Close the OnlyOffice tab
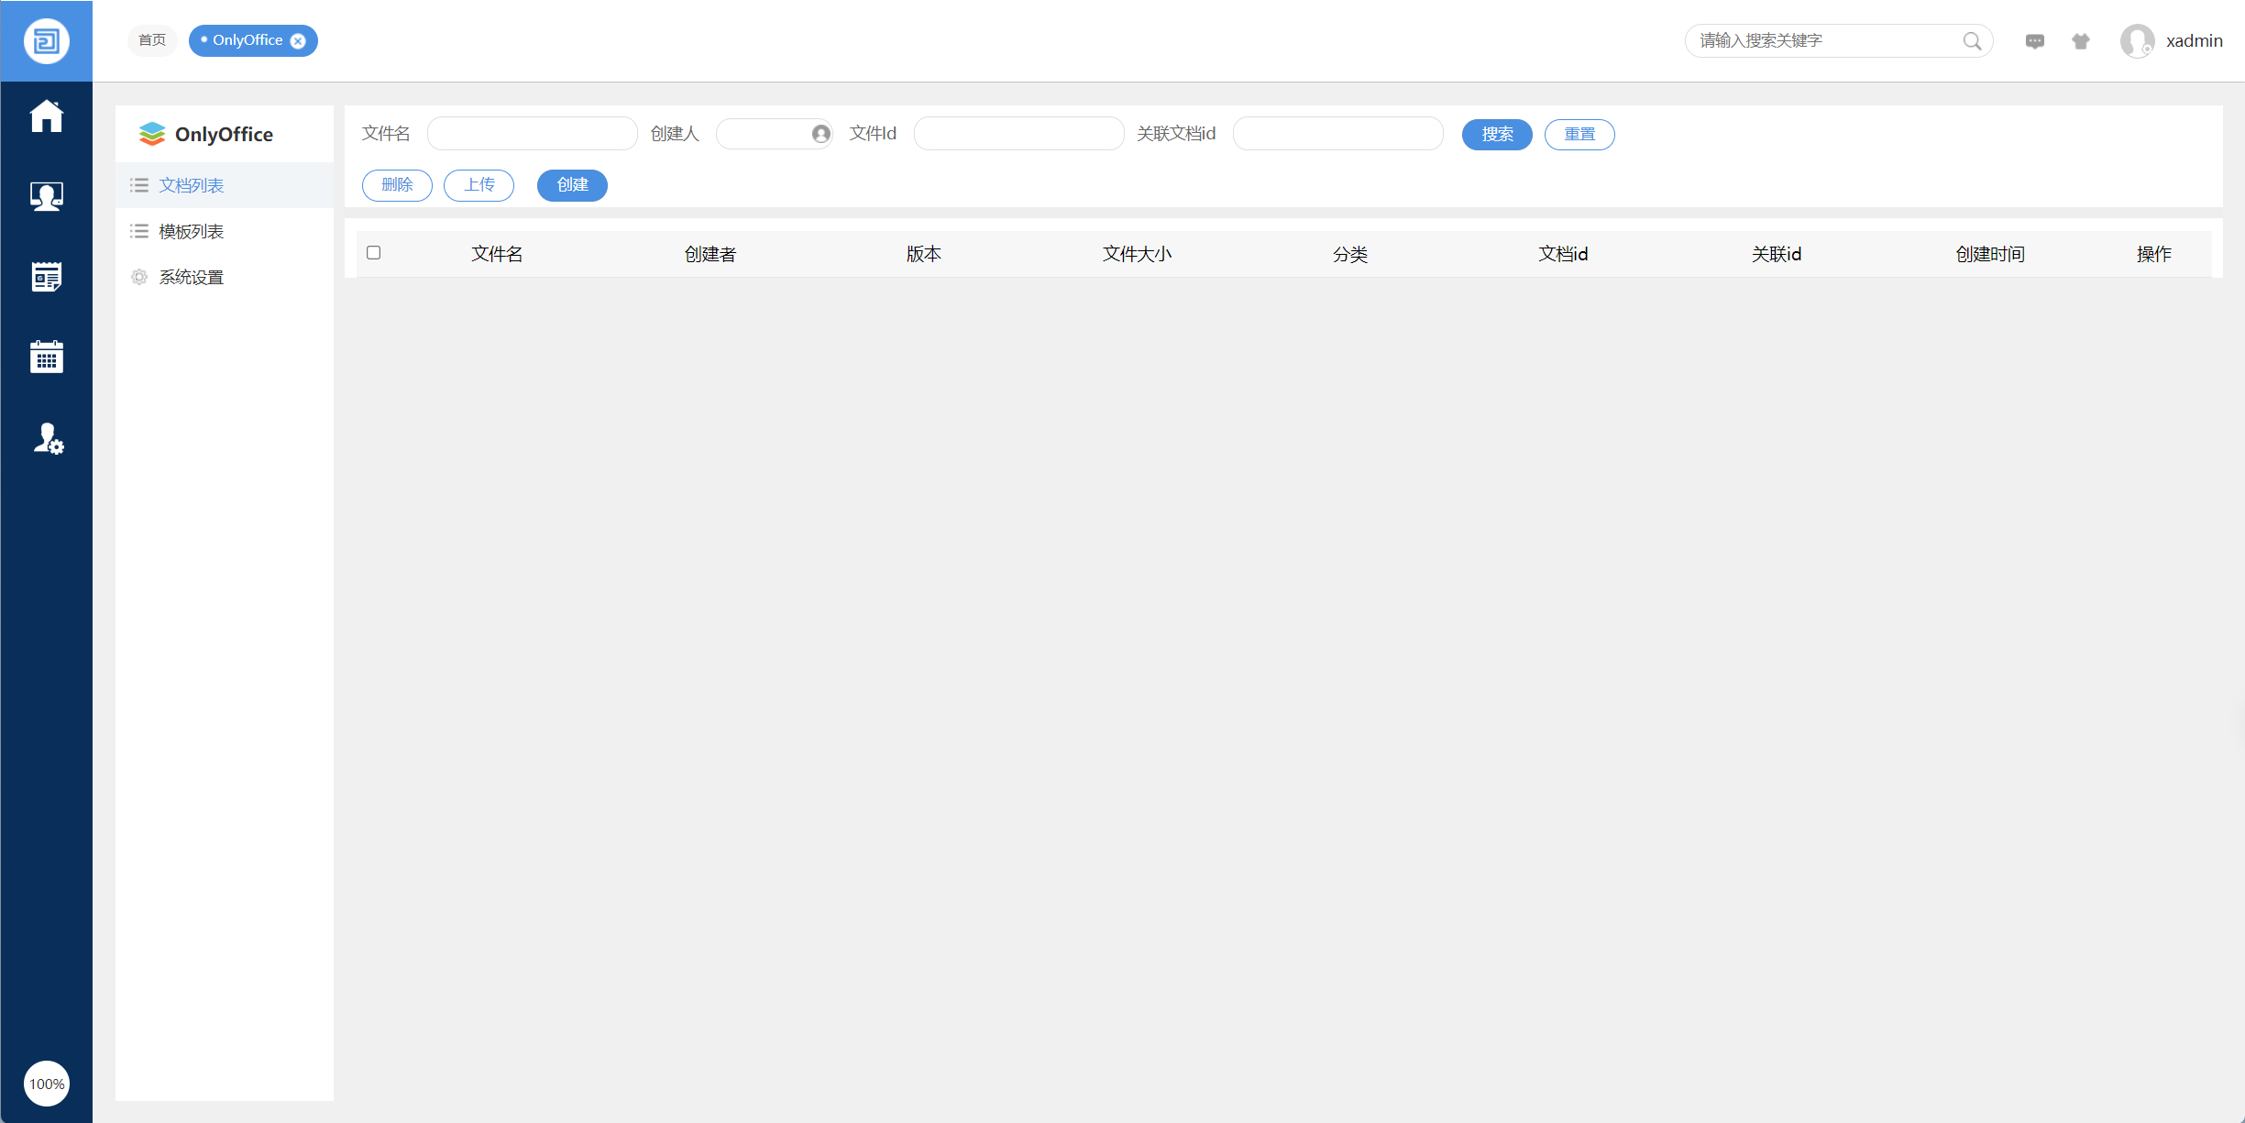Image resolution: width=2245 pixels, height=1123 pixels. 298,41
